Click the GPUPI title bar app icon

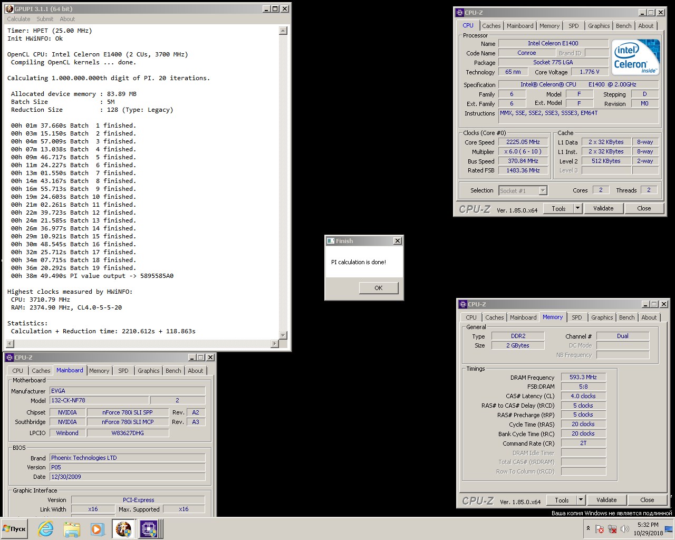click(x=9, y=9)
